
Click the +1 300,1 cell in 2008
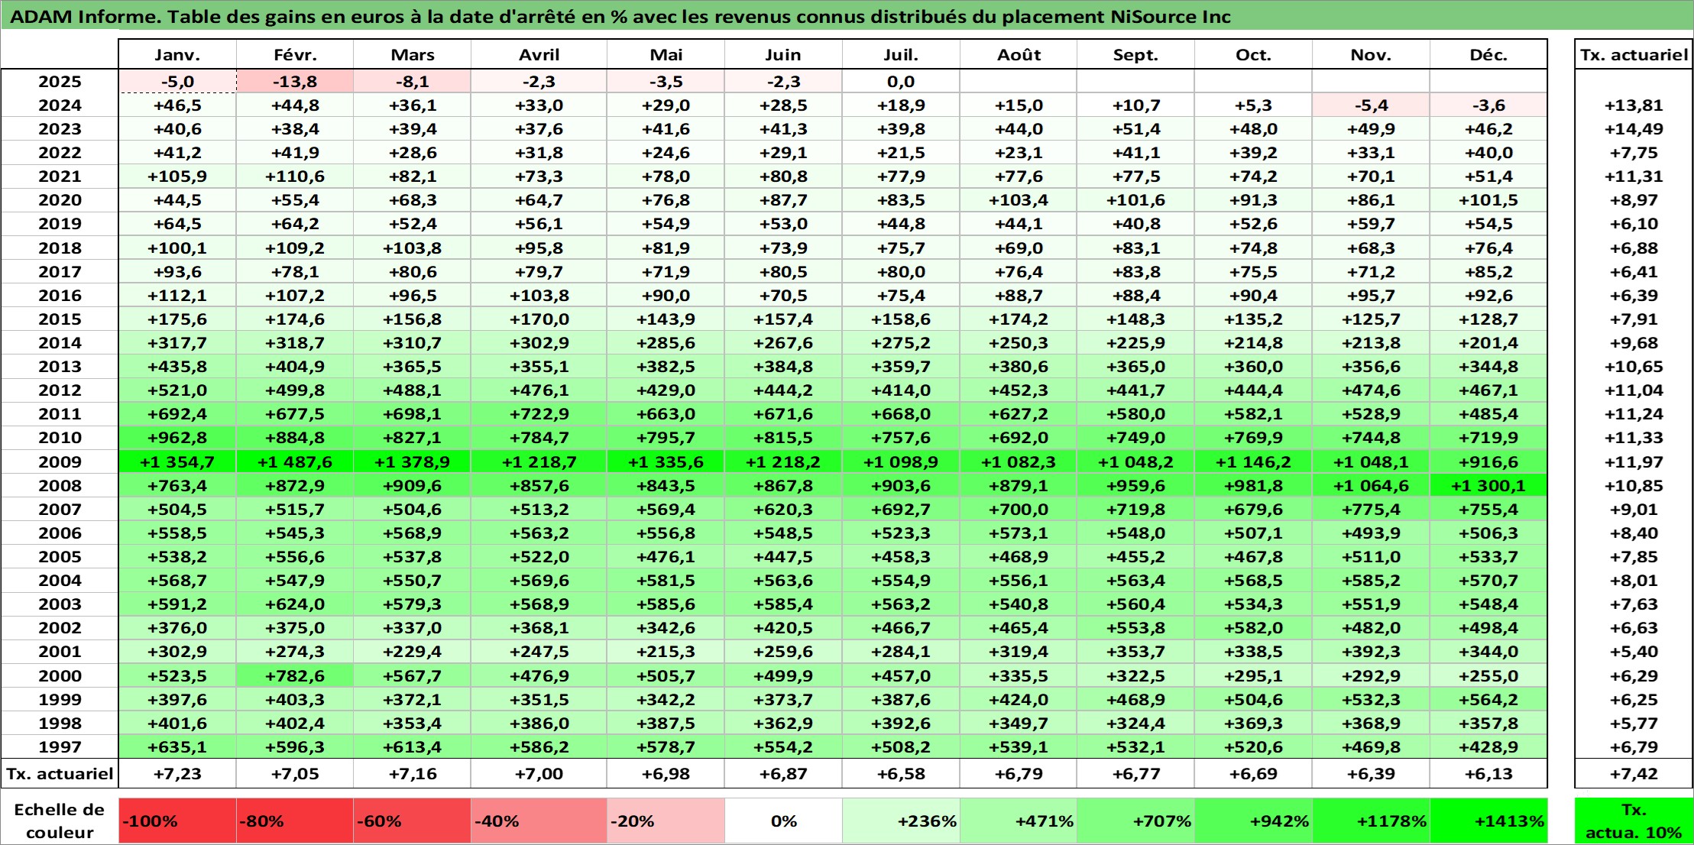tap(1488, 486)
